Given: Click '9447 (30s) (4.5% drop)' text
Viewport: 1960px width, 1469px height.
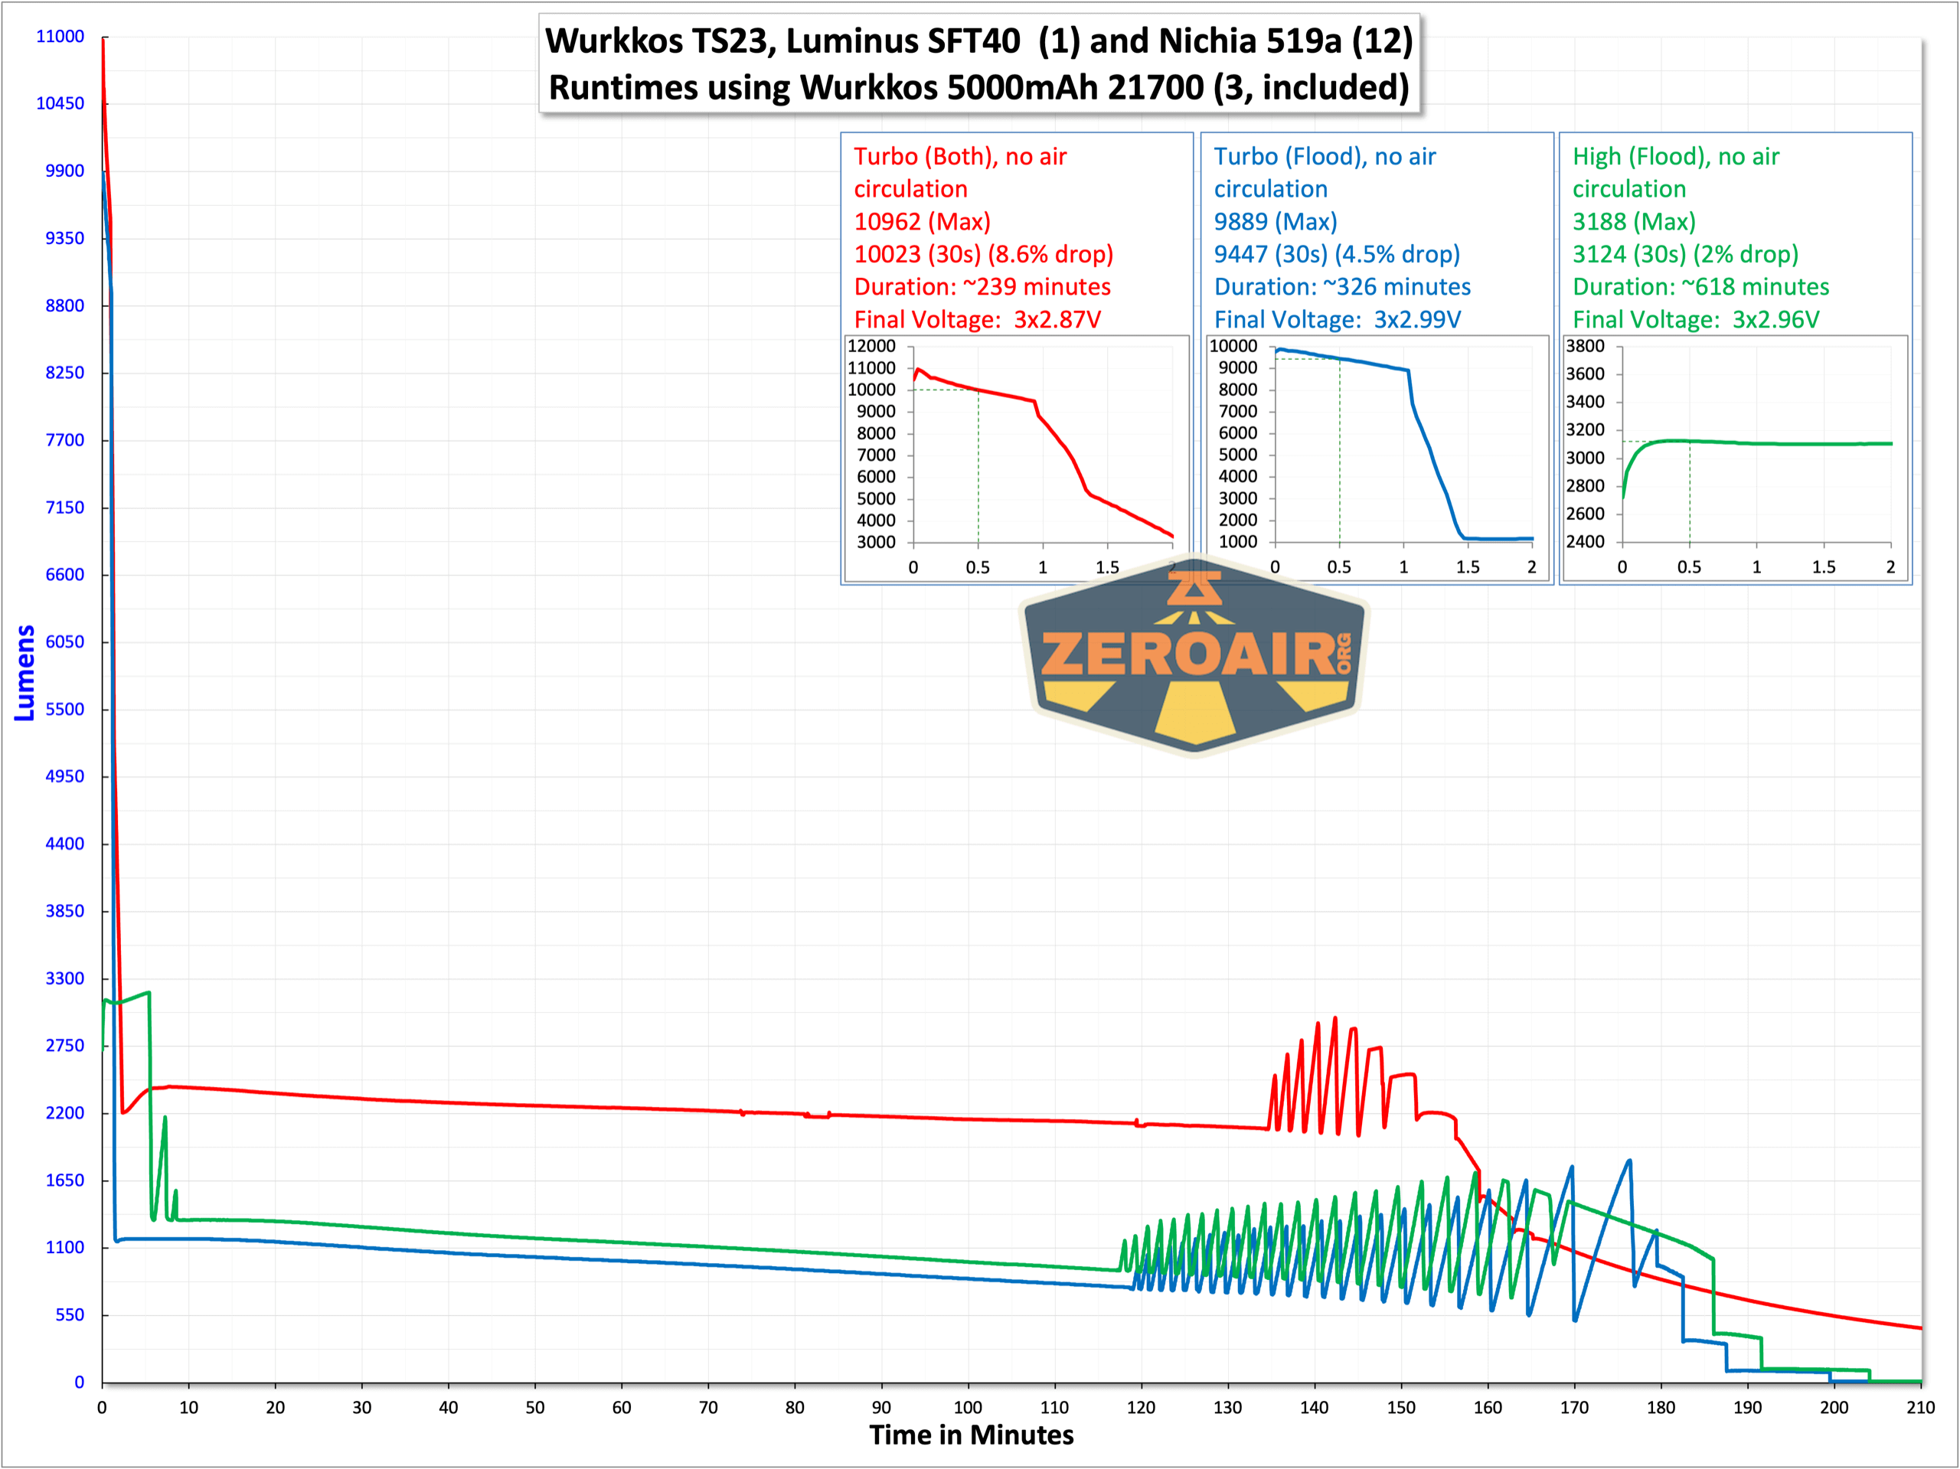Looking at the screenshot, I should (1336, 254).
